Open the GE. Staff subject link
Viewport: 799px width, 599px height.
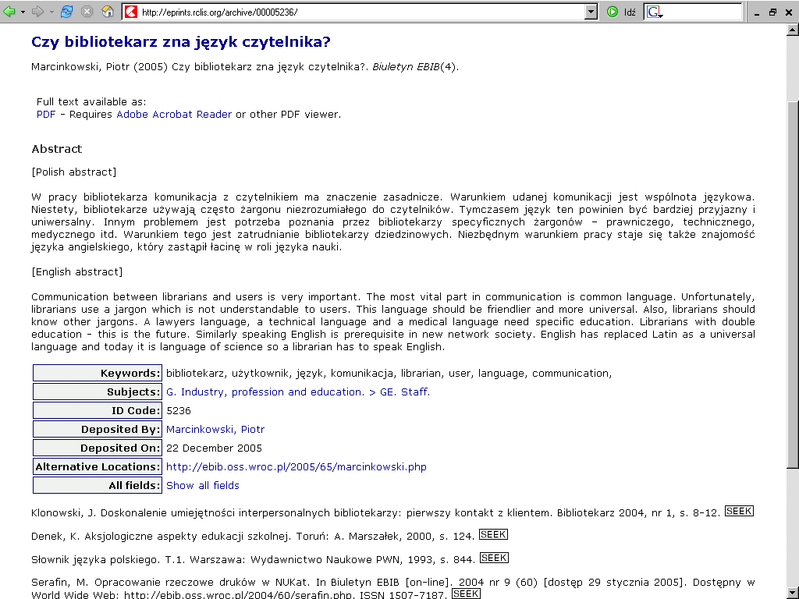(x=403, y=392)
